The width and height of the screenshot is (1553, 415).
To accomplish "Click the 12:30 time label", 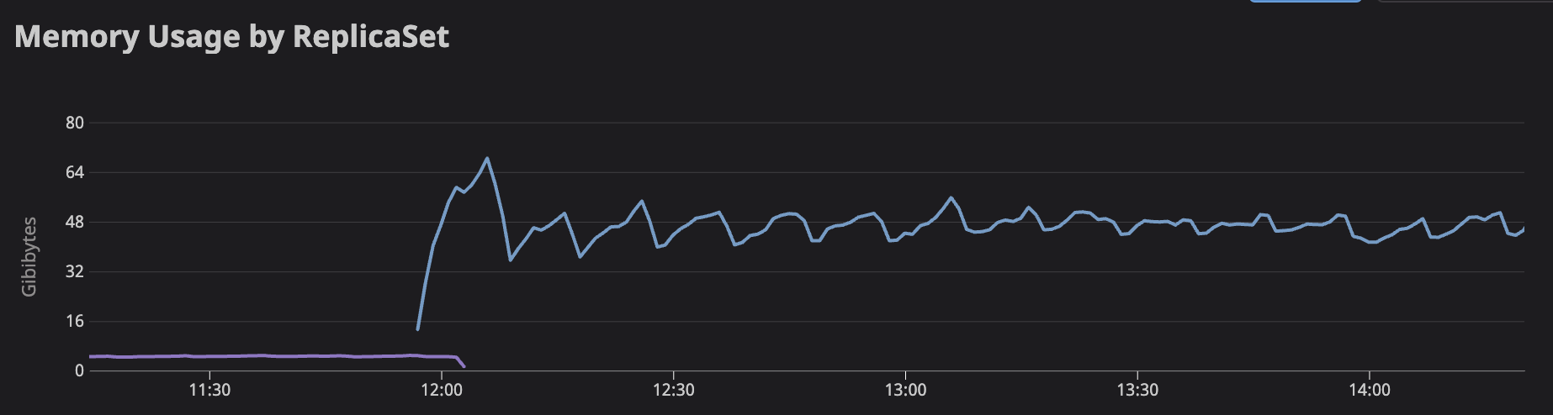I will tap(674, 390).
